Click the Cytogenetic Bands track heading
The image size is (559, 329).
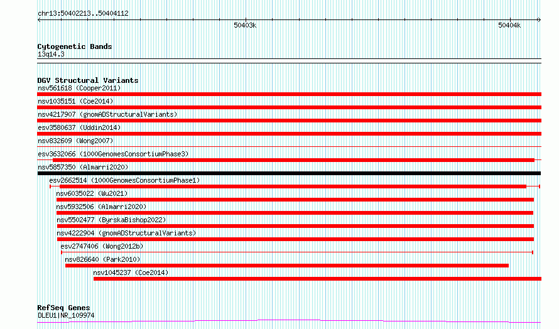75,46
